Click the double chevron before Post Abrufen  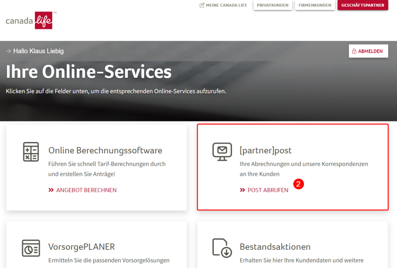(242, 190)
